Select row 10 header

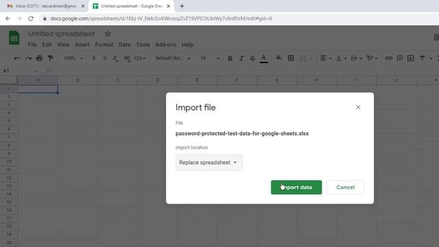point(9,162)
